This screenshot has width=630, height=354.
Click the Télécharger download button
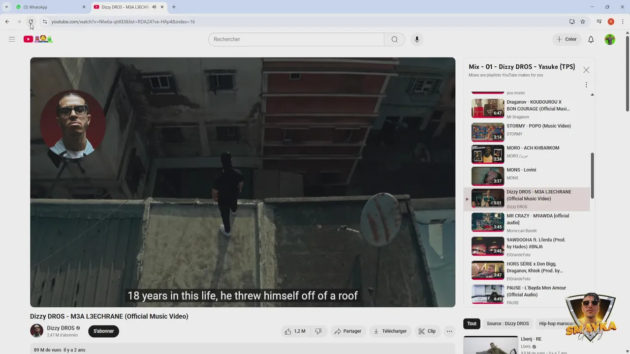pos(390,331)
